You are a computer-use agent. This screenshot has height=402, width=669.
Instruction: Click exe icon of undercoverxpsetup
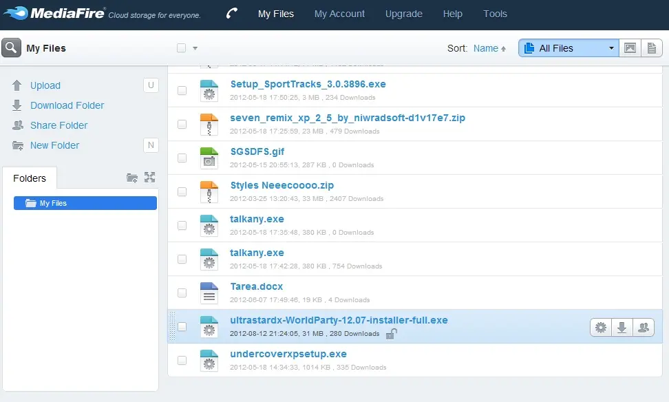pos(209,360)
